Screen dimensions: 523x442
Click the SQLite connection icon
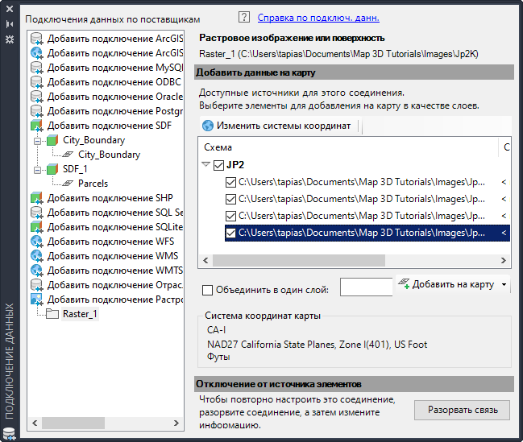(x=37, y=227)
